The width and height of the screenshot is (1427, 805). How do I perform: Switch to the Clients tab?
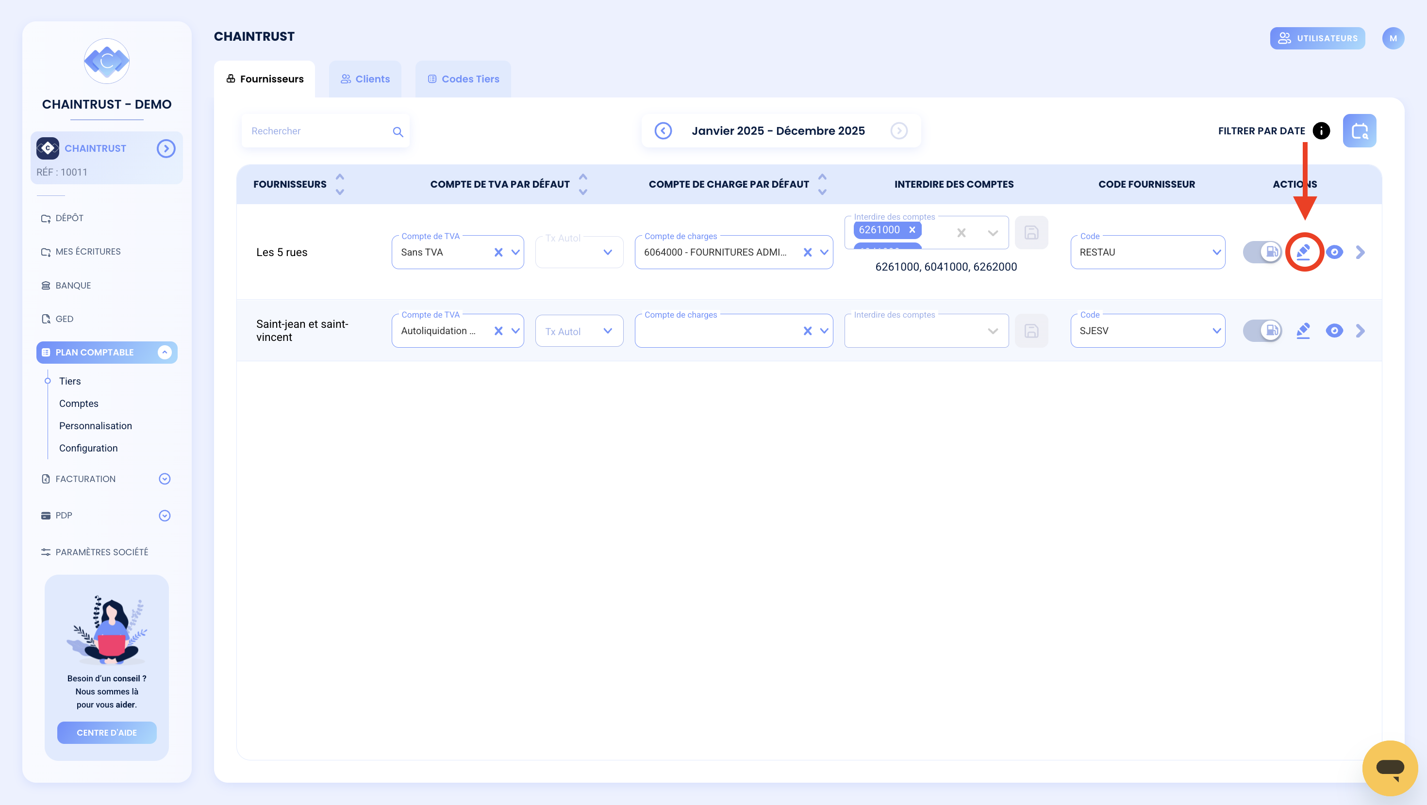[365, 79]
